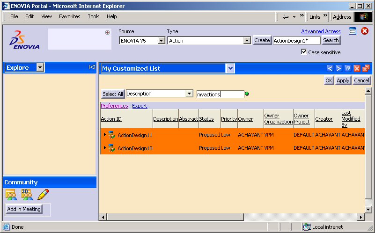Expand the toolbar chevron next to the Back button
This screenshot has height=233, width=375.
[302, 15]
